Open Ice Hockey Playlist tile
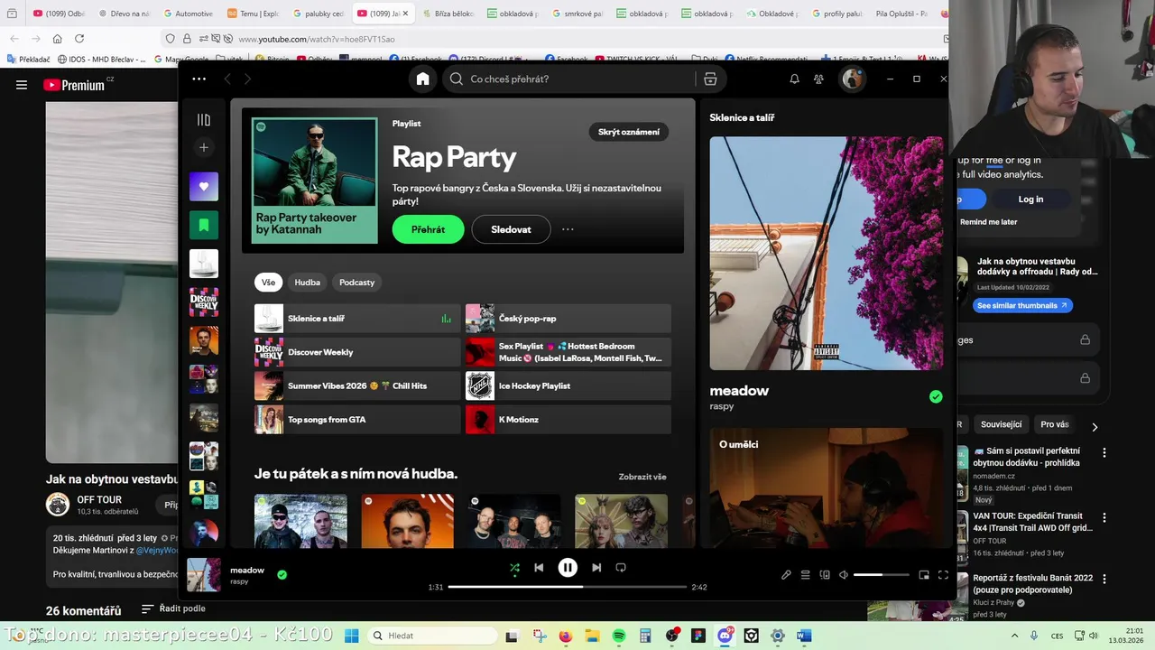Screen dimensions: 1155x650 [568, 385]
